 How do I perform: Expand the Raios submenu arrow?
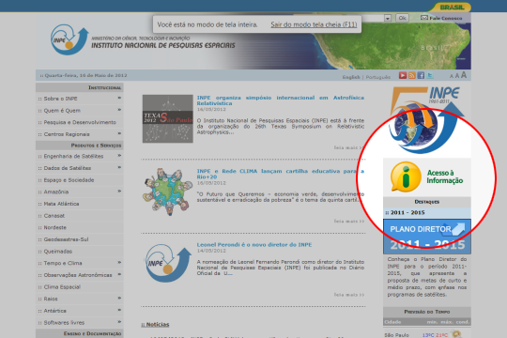click(119, 298)
